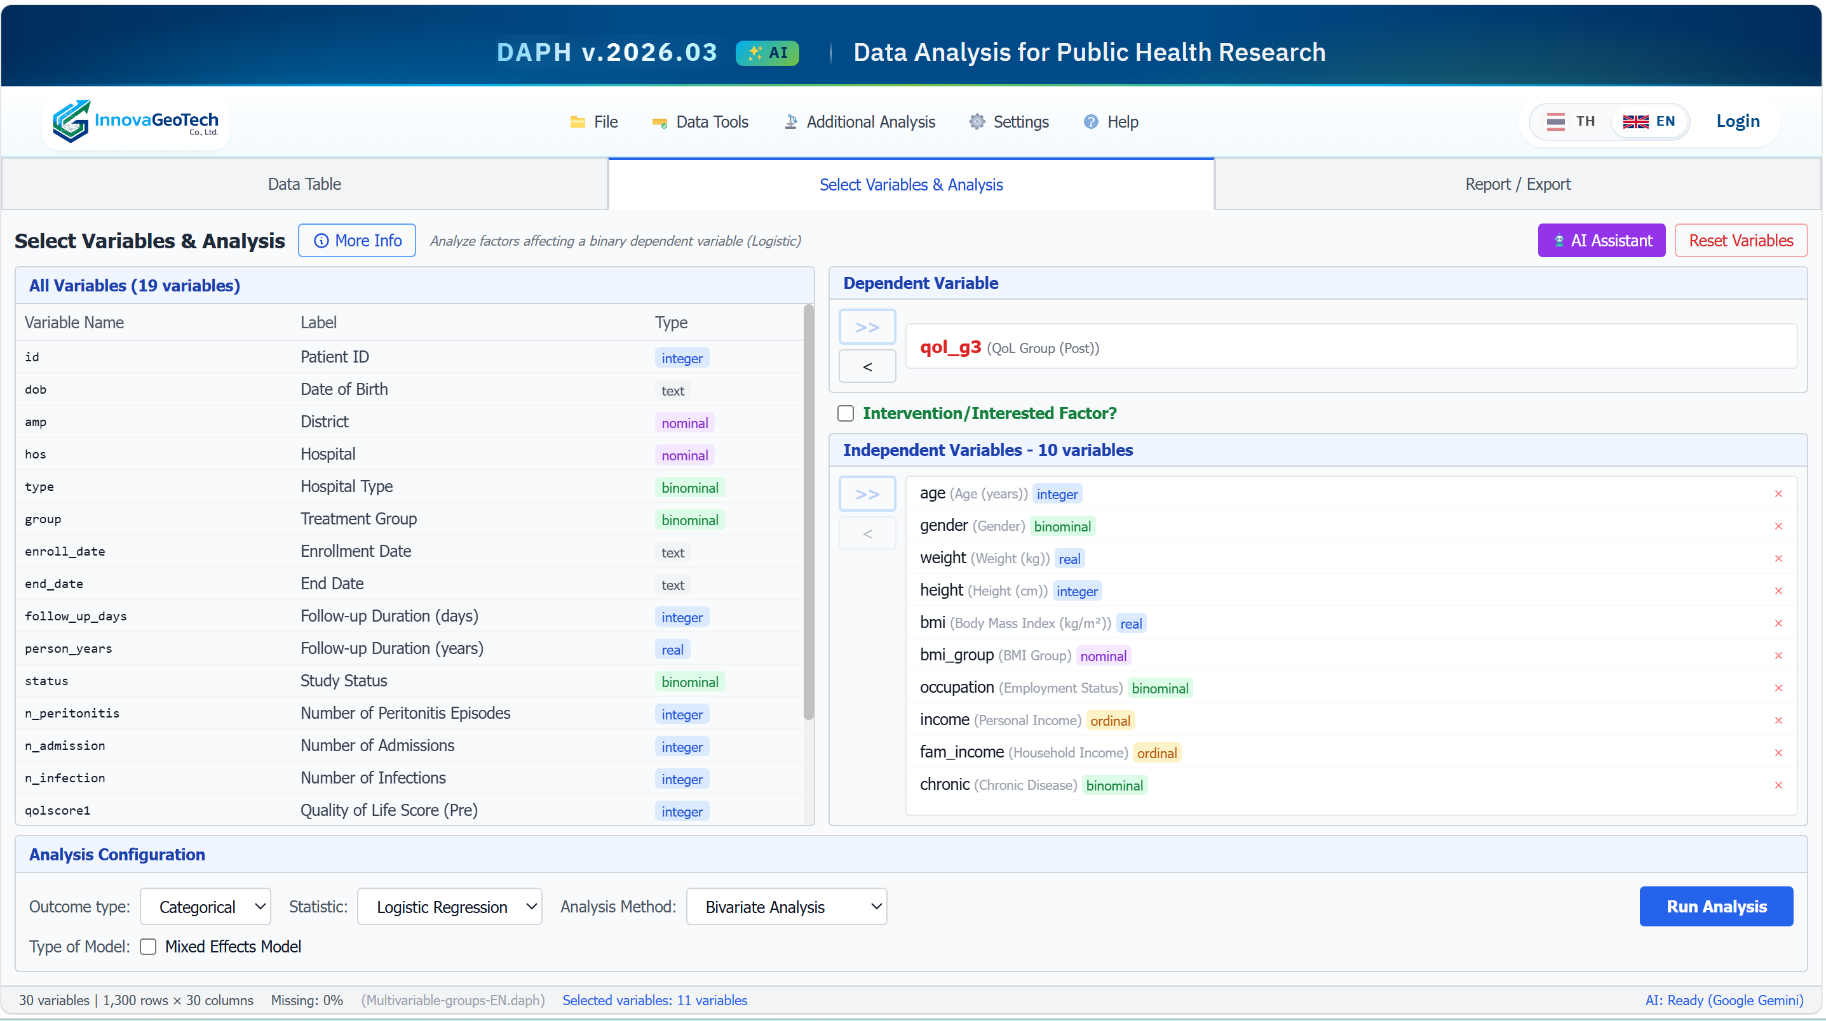This screenshot has width=1826, height=1021.
Task: Click the More Info button
Action: pyautogui.click(x=356, y=240)
